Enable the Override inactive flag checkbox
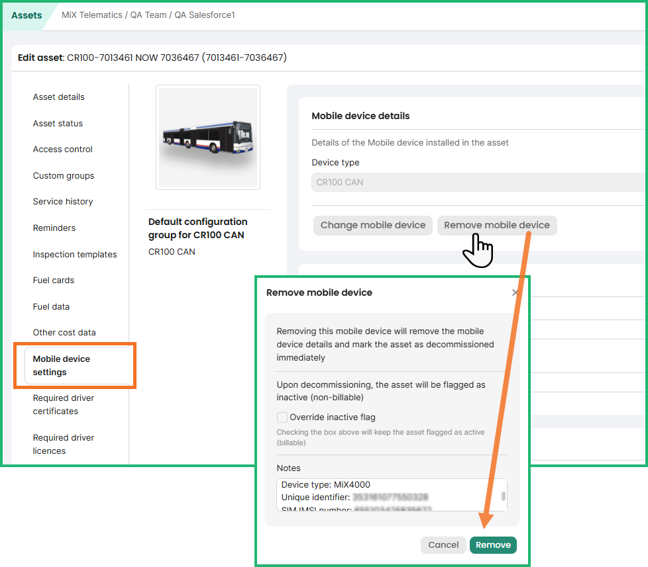 (282, 417)
